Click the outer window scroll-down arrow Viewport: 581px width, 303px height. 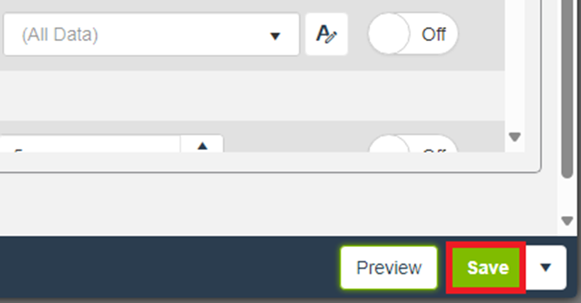tap(568, 221)
